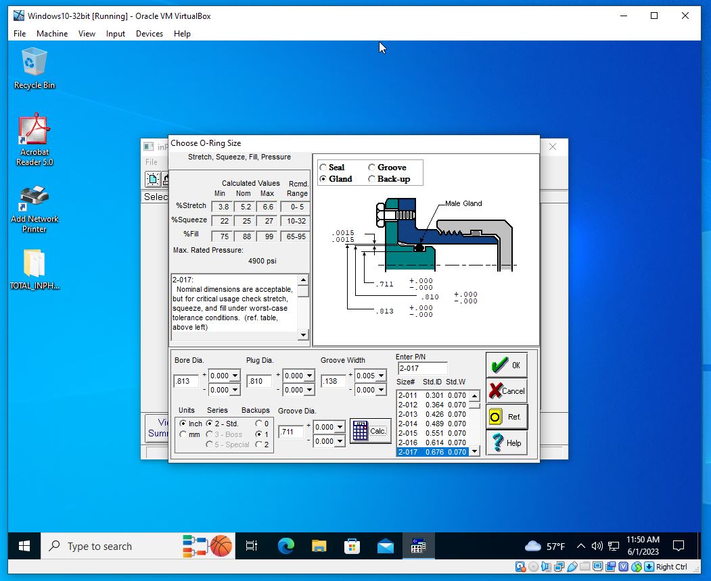Screen dimensions: 711x581
Task: Click the red X Cancel button
Action: 507,390
